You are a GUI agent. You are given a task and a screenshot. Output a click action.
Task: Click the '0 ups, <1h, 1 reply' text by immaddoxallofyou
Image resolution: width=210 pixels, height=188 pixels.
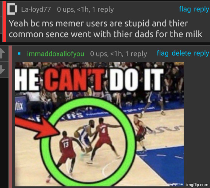[119, 54]
